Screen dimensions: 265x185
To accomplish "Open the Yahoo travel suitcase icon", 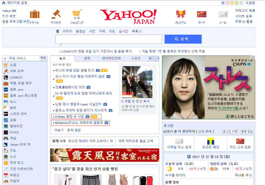I will point(35,14).
